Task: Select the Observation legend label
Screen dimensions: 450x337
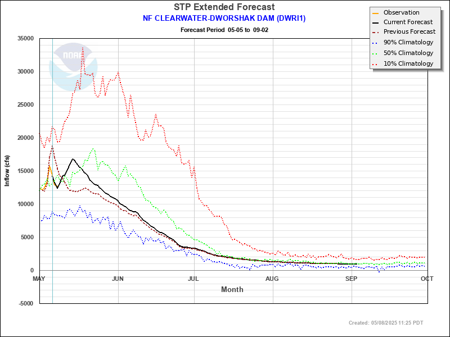Action: click(401, 12)
